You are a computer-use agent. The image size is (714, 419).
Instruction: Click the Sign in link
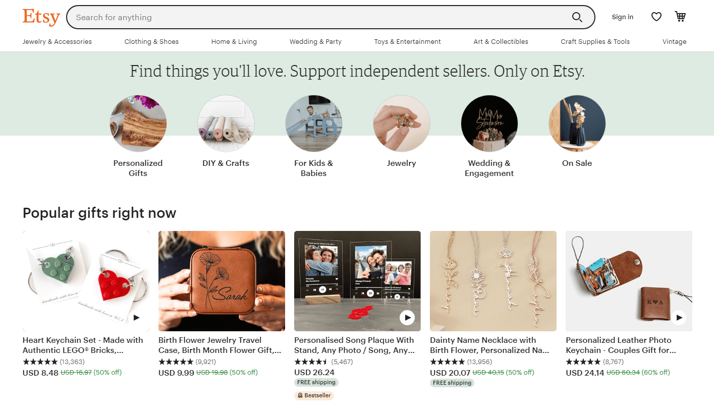[x=622, y=17]
